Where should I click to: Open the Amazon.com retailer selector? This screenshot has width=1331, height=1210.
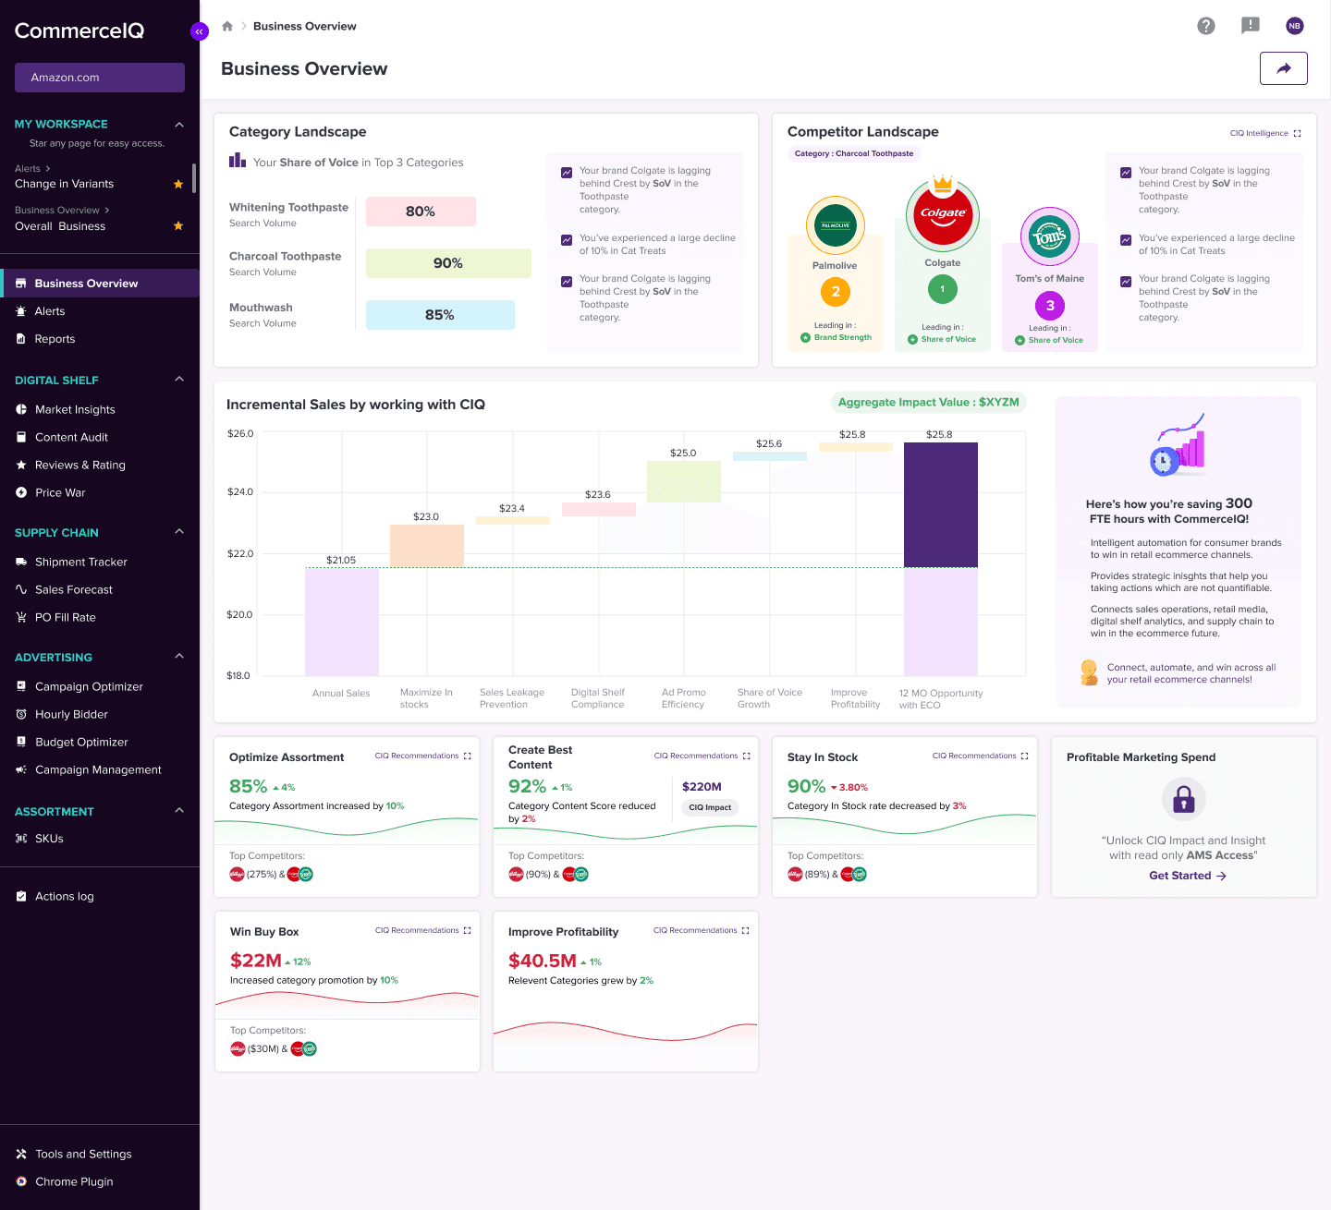100,78
